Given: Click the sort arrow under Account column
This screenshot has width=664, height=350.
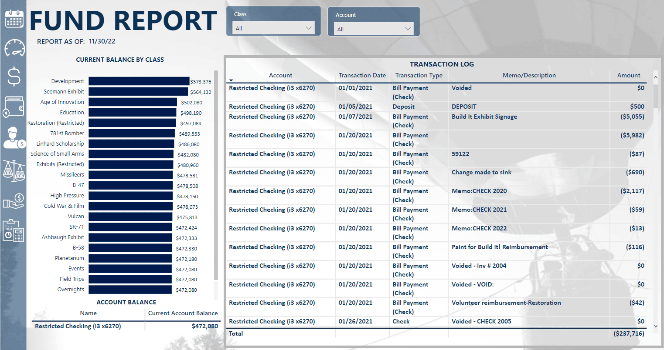Looking at the screenshot, I should coord(231,80).
